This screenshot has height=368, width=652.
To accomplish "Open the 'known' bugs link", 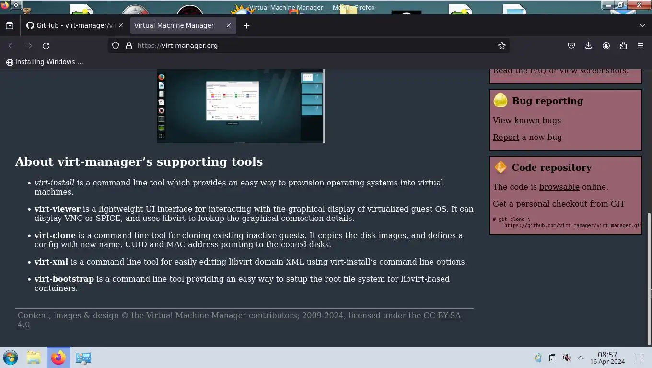I will coord(527,120).
